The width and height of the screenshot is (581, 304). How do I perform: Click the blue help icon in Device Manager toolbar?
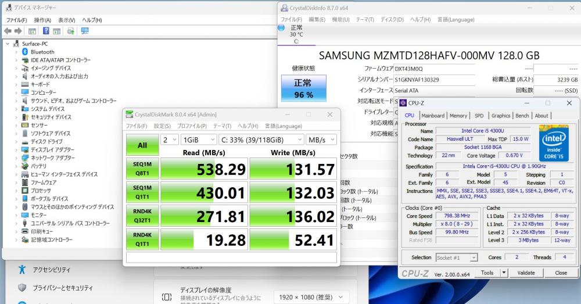click(x=46, y=31)
